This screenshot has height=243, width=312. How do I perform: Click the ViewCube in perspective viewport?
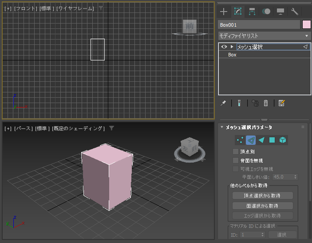[x=190, y=147]
